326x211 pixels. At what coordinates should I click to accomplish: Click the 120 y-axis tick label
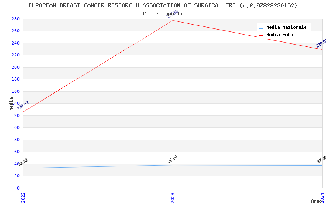tap(16, 115)
